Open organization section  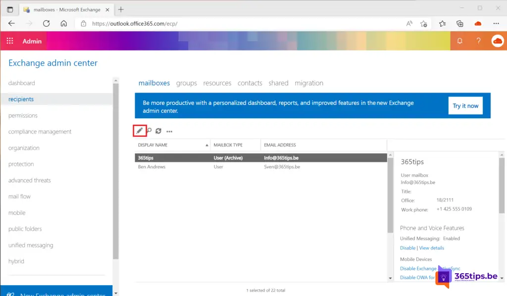coord(24,148)
